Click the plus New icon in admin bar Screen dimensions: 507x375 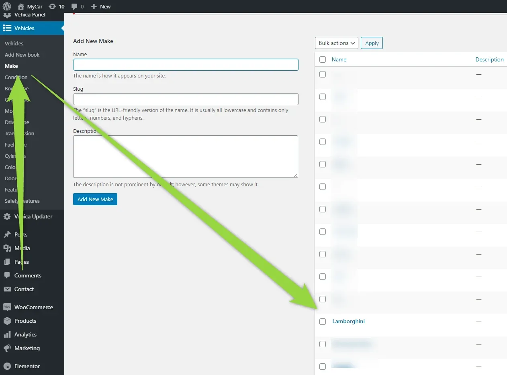point(94,6)
